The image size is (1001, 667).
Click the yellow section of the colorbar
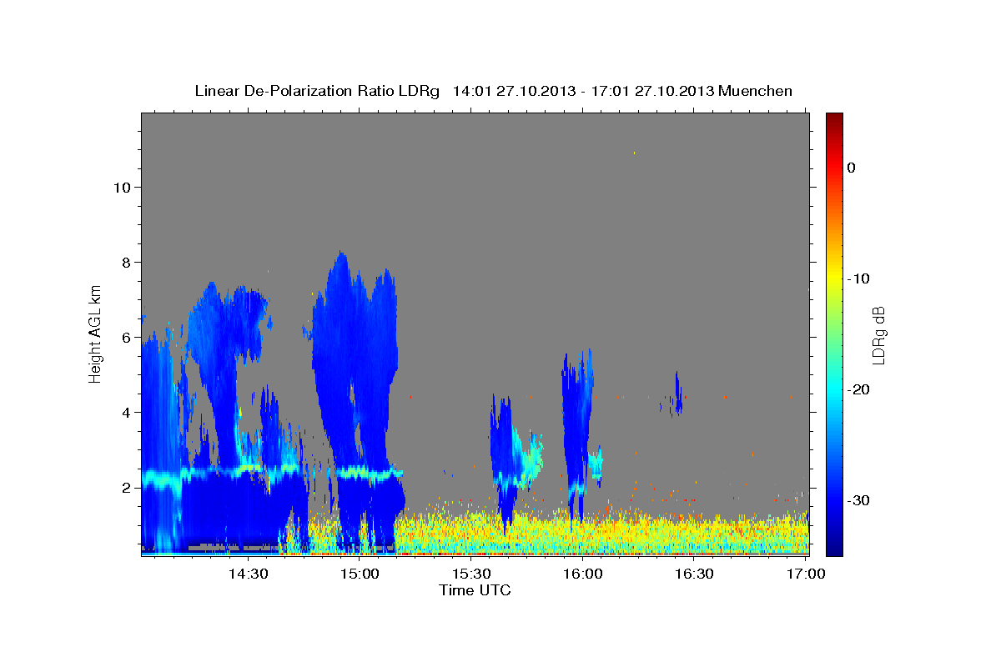coord(834,279)
